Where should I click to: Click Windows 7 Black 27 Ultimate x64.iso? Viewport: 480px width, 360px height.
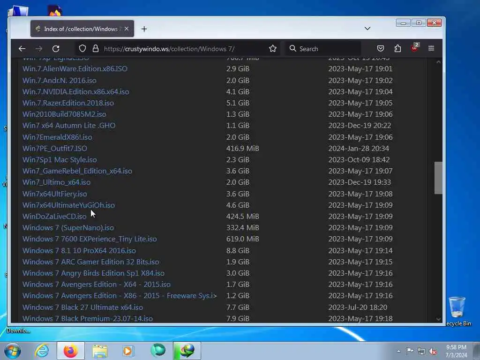[82, 307]
